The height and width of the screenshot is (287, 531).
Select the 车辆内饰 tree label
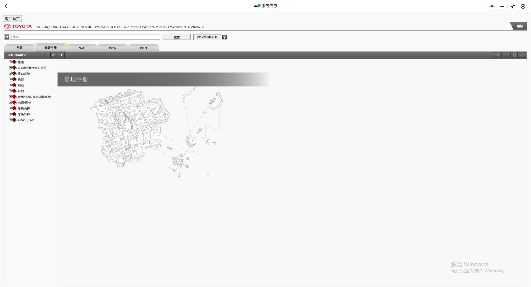(x=24, y=109)
